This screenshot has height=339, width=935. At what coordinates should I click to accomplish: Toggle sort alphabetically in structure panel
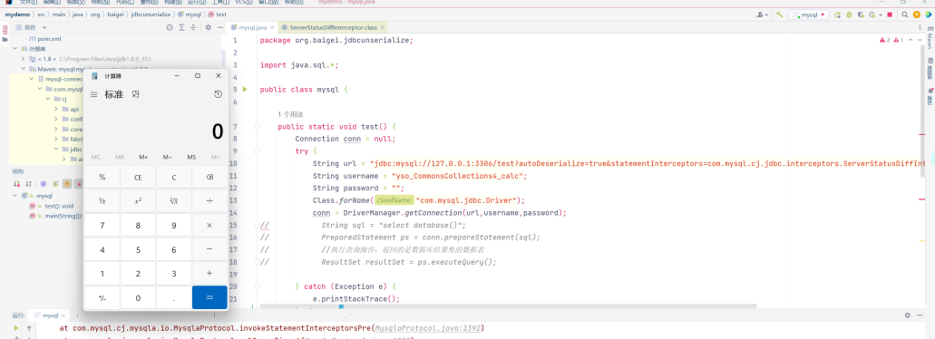pyautogui.click(x=29, y=184)
